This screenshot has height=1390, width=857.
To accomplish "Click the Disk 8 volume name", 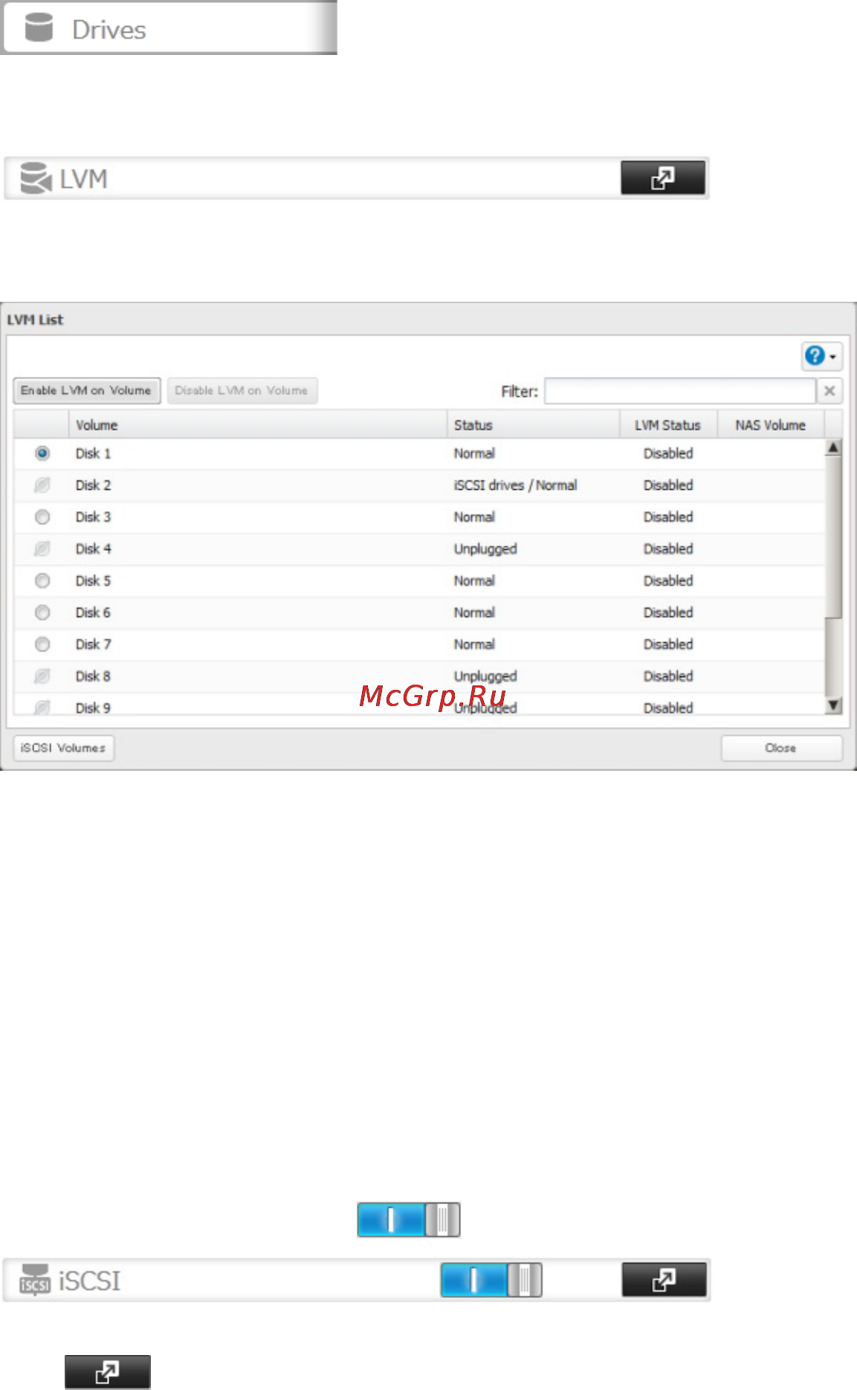I will pos(93,676).
